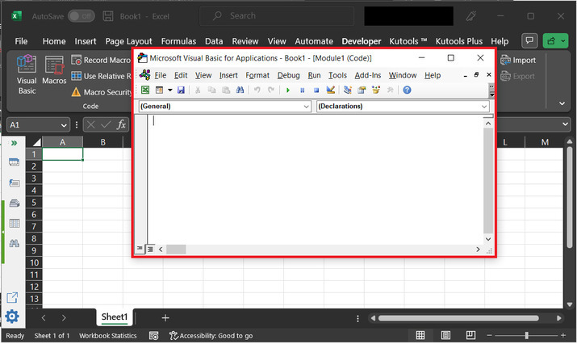This screenshot has width=577, height=344.
Task: Click the zoom slider handle in status bar
Action: click(x=527, y=335)
